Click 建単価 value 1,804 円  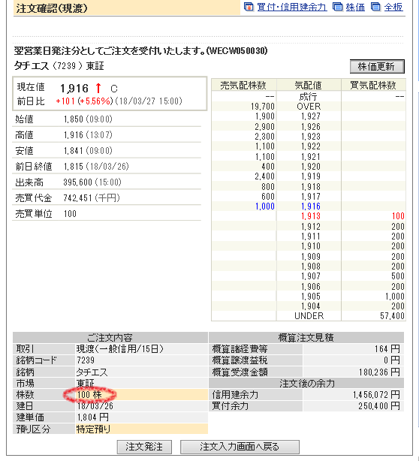[92, 417]
